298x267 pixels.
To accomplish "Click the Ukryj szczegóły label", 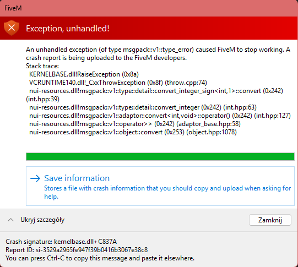I will (42, 220).
